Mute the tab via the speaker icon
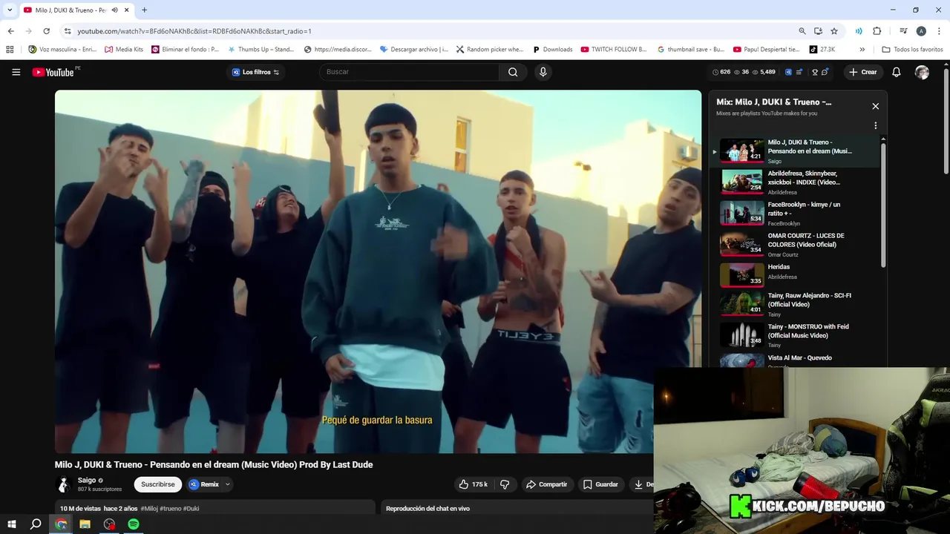The height and width of the screenshot is (534, 950). [114, 10]
